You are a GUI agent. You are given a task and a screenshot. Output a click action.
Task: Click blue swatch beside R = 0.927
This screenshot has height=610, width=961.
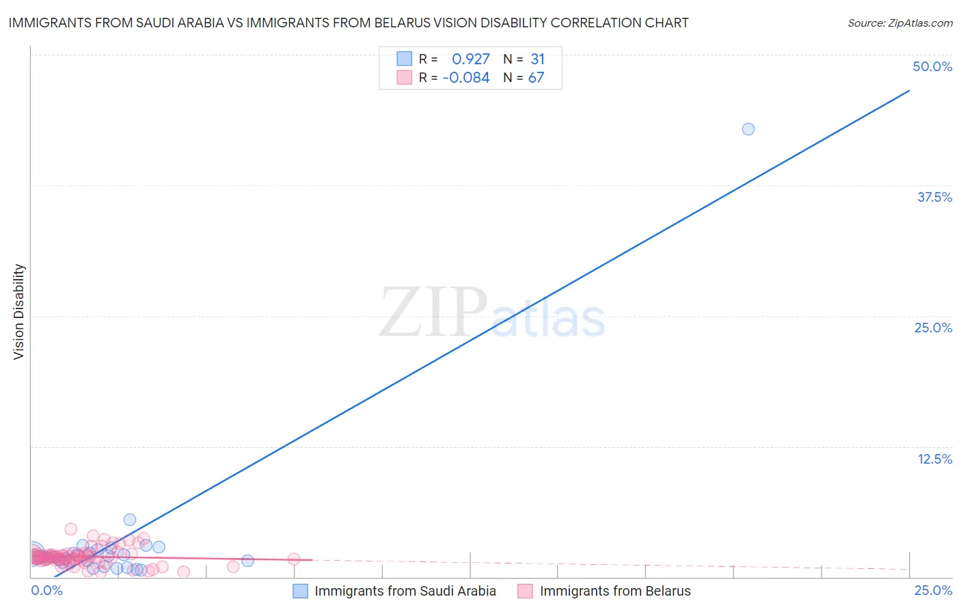tap(404, 59)
